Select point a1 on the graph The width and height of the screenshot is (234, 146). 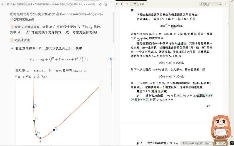pos(34,121)
